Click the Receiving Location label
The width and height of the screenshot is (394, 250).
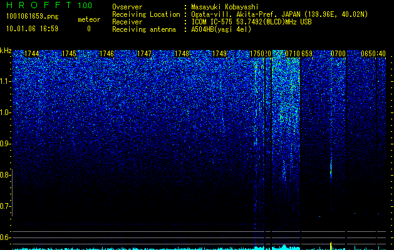[x=146, y=14]
